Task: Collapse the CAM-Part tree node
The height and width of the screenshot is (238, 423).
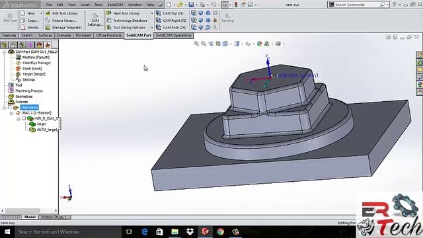Action: pos(4,52)
